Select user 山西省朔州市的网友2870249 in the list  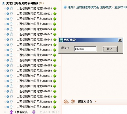click(34, 45)
